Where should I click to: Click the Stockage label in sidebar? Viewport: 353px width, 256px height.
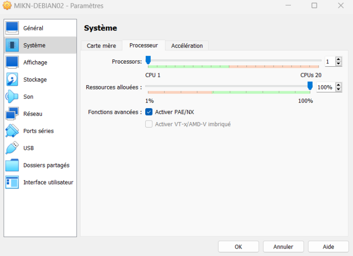(x=35, y=80)
